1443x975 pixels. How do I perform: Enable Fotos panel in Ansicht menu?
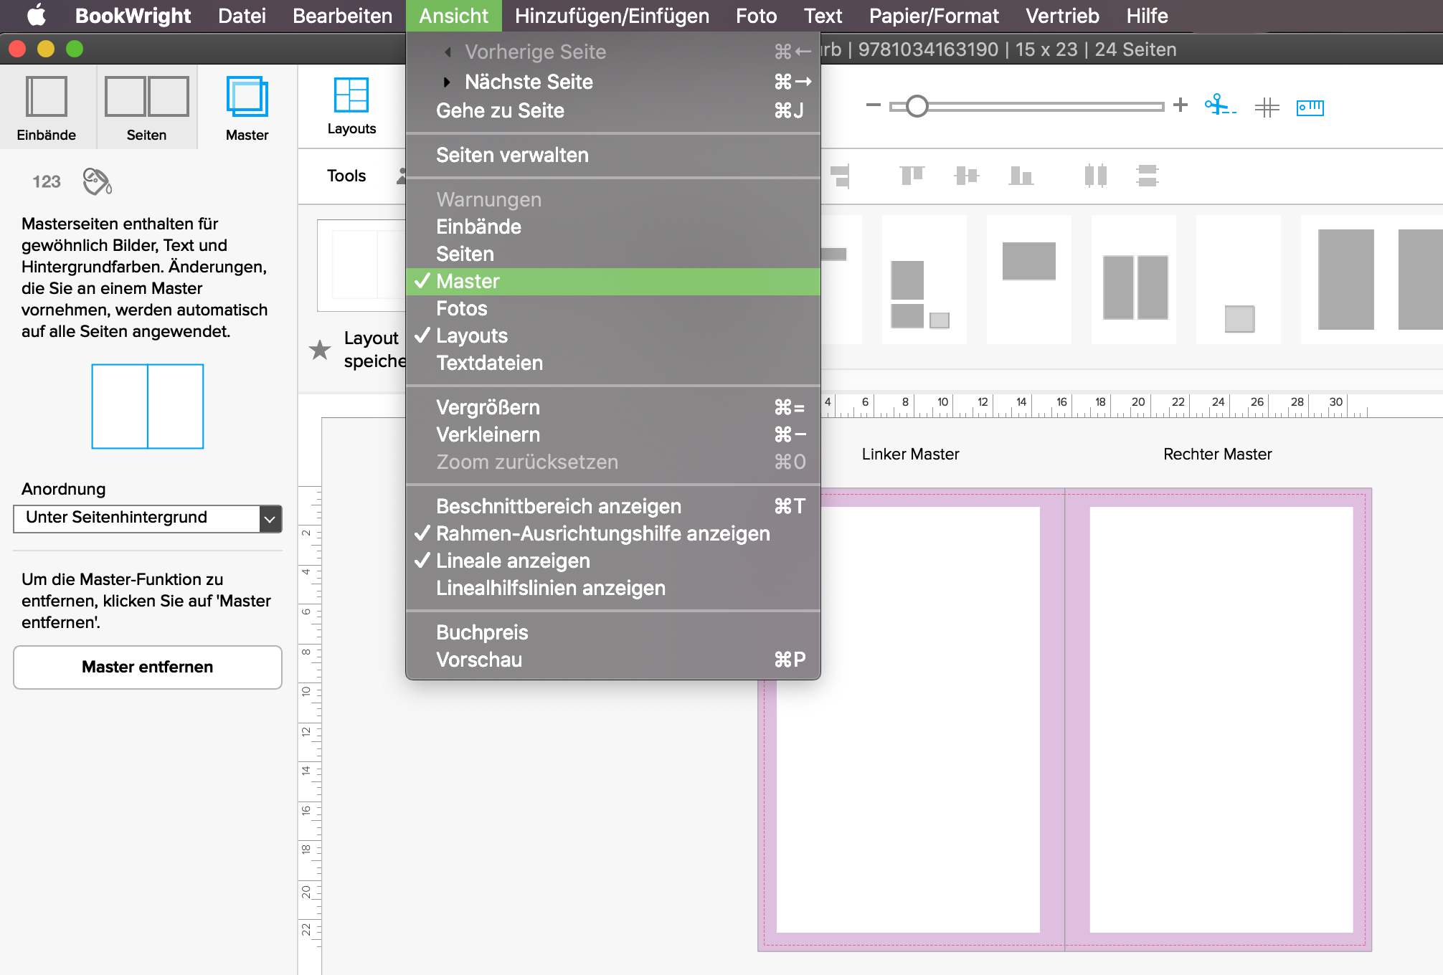click(x=613, y=308)
